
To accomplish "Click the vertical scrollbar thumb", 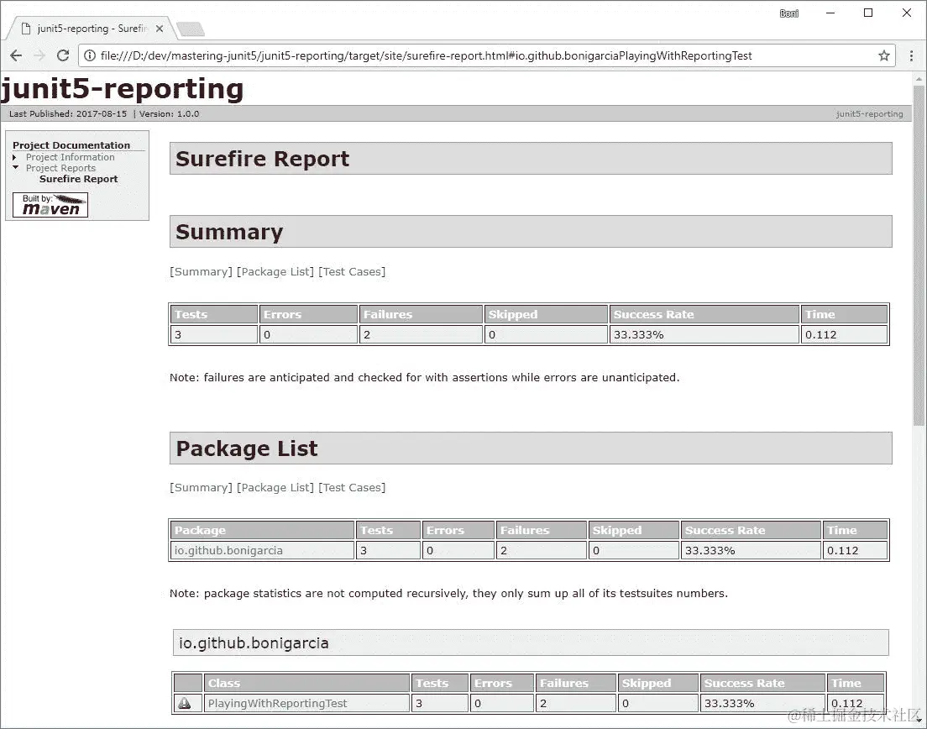I will pos(919,254).
